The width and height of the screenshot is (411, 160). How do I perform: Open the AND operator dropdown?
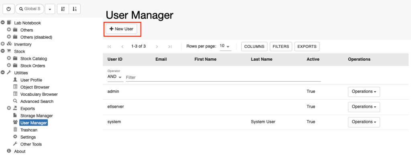(115, 77)
